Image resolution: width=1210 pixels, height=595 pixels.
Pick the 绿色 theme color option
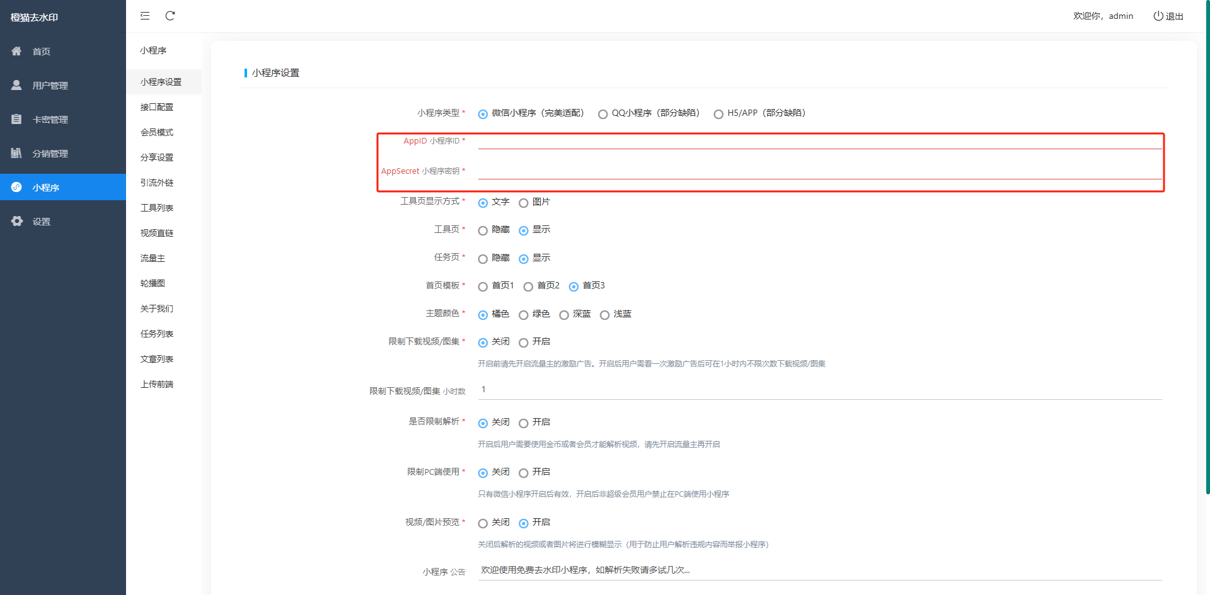click(524, 315)
